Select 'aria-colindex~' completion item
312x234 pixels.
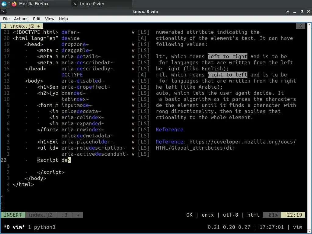(x=83, y=117)
